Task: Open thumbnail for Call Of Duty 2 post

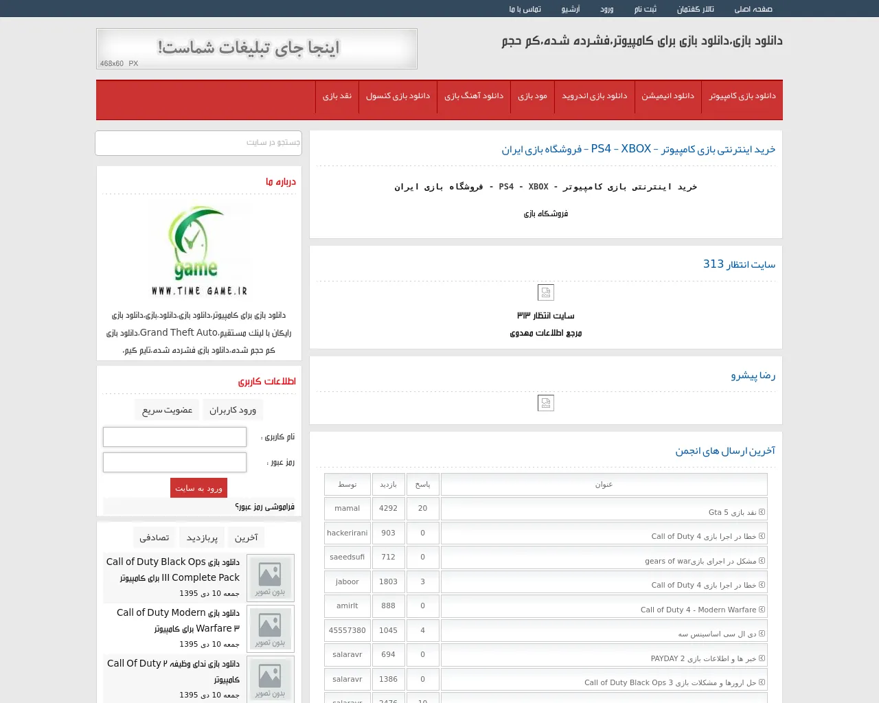Action: [271, 680]
